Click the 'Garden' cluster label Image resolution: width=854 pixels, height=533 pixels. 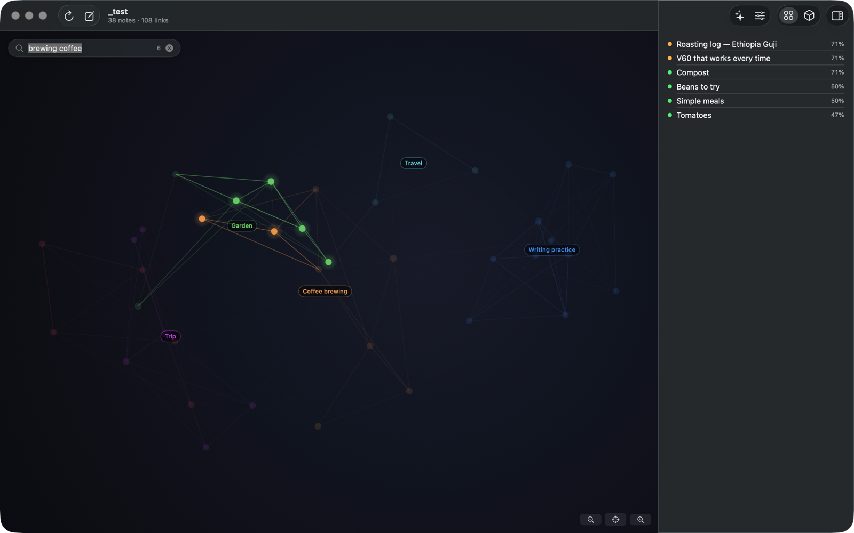click(242, 225)
